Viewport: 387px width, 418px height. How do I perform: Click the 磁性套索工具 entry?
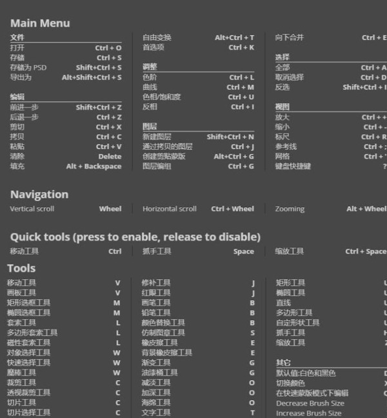28,343
